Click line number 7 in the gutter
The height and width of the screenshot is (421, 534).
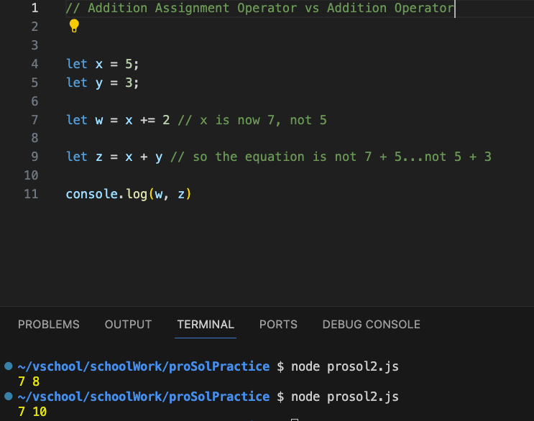pyautogui.click(x=34, y=120)
